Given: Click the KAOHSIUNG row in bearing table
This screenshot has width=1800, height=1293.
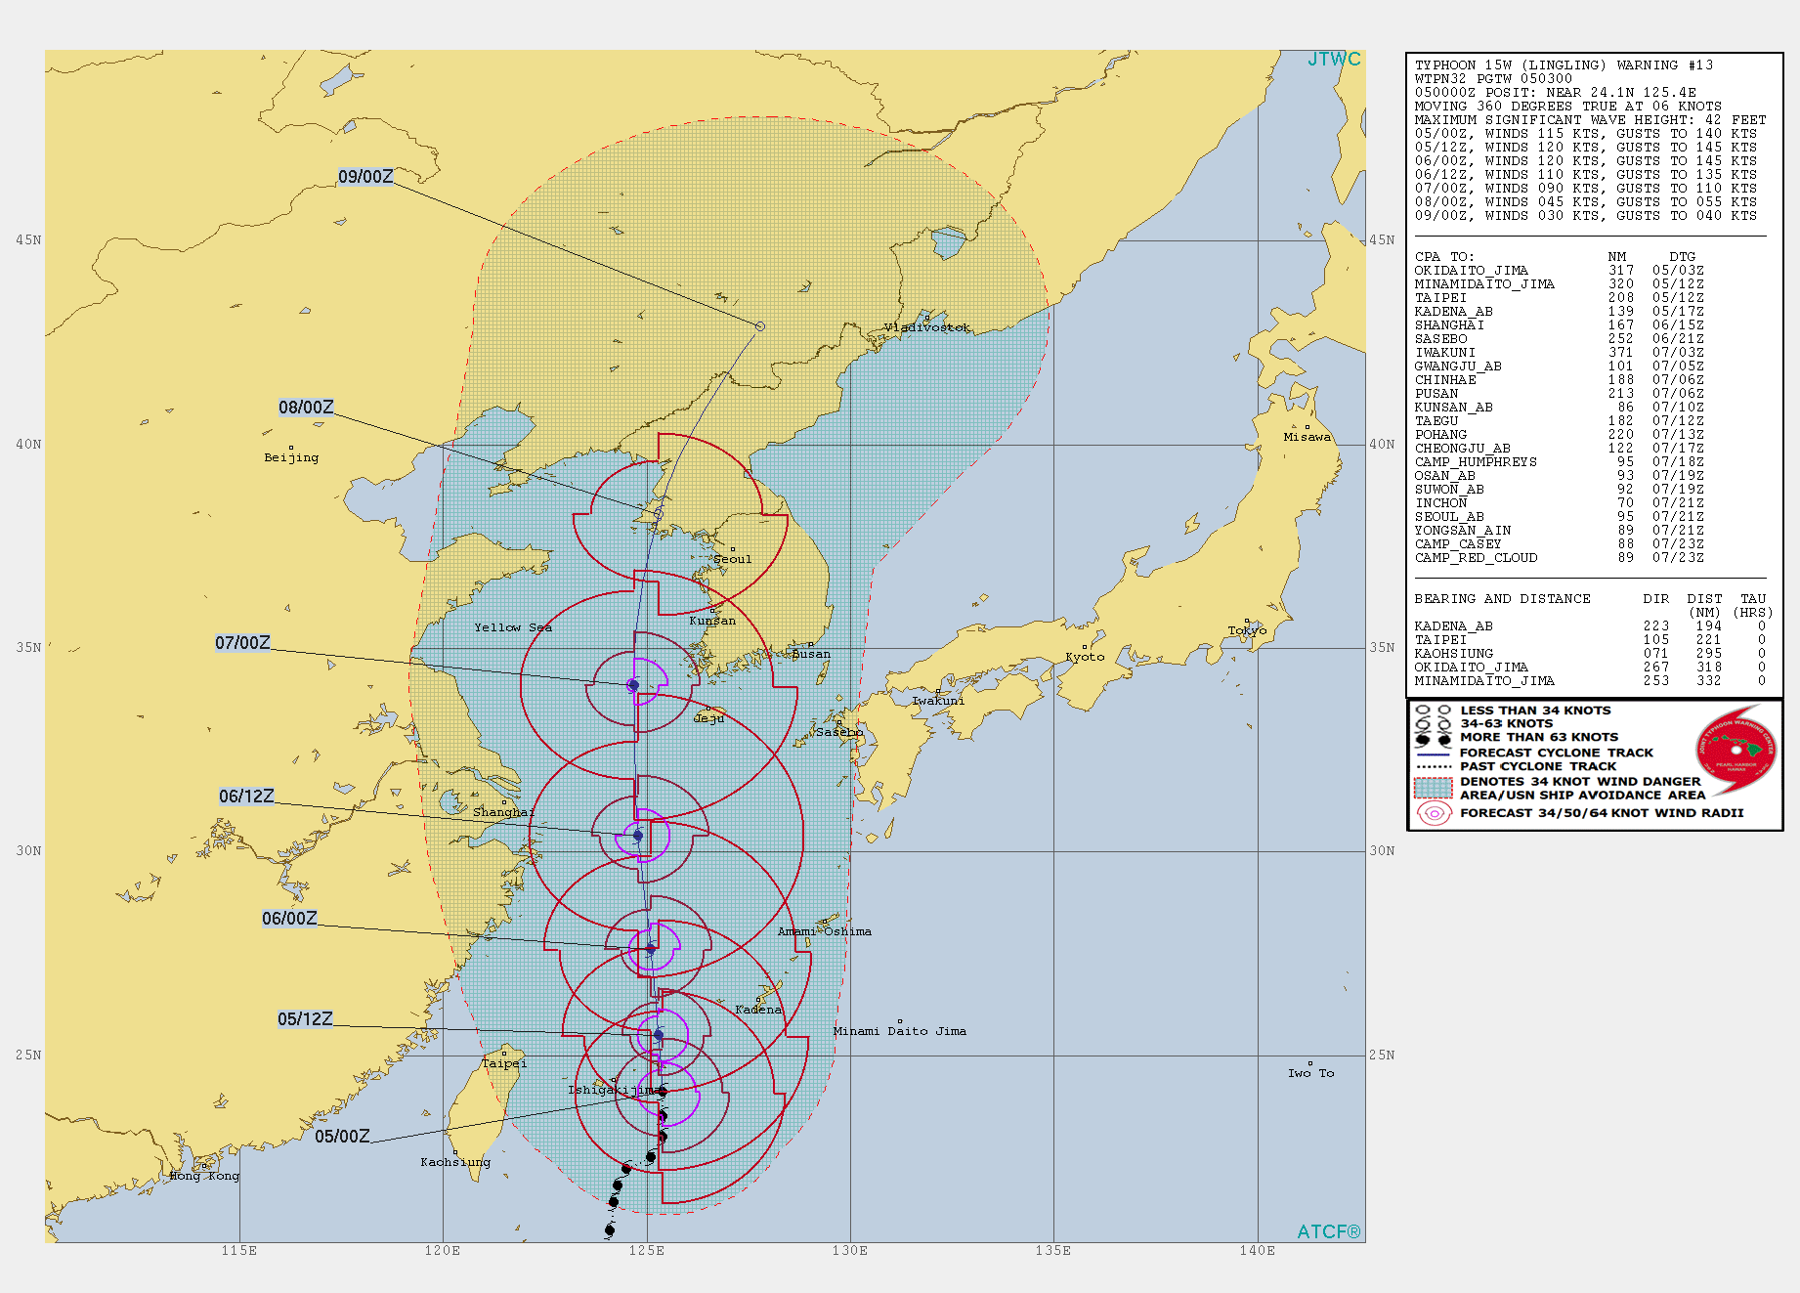Looking at the screenshot, I should 1590,654.
